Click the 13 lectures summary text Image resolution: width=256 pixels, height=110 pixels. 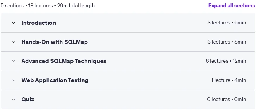coord(40,6)
